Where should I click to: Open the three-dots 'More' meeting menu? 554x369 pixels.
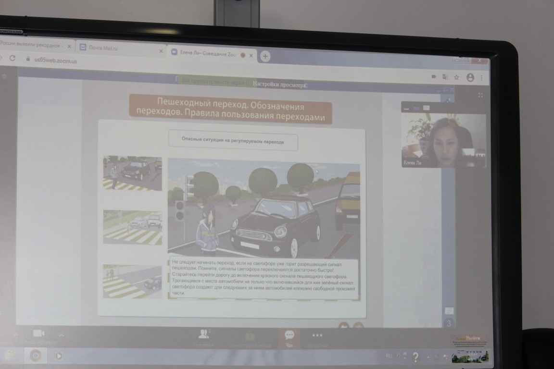pos(317,339)
